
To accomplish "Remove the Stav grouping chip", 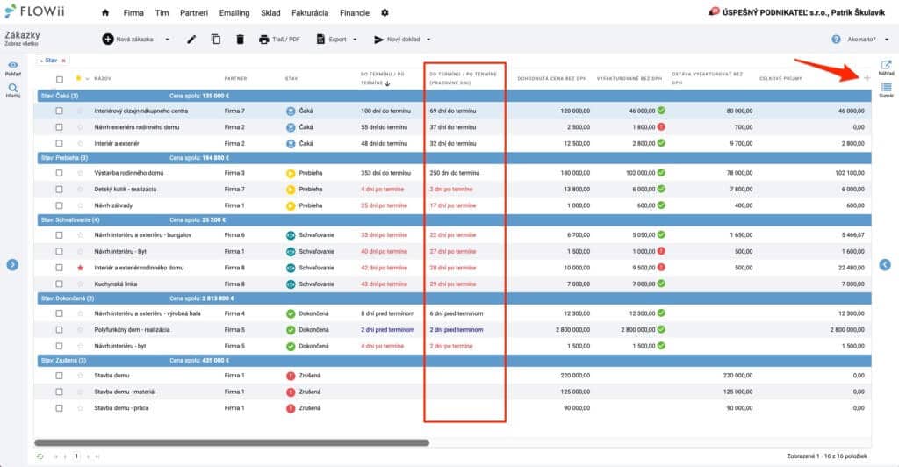I will pos(63,61).
